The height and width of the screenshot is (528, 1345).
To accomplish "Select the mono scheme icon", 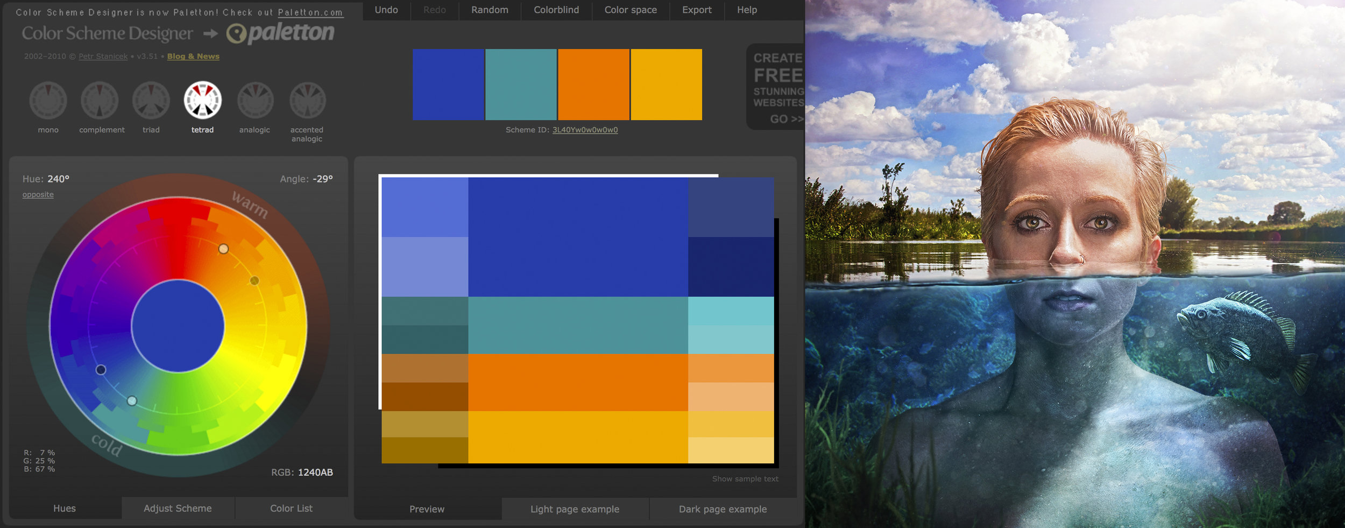I will tap(48, 100).
